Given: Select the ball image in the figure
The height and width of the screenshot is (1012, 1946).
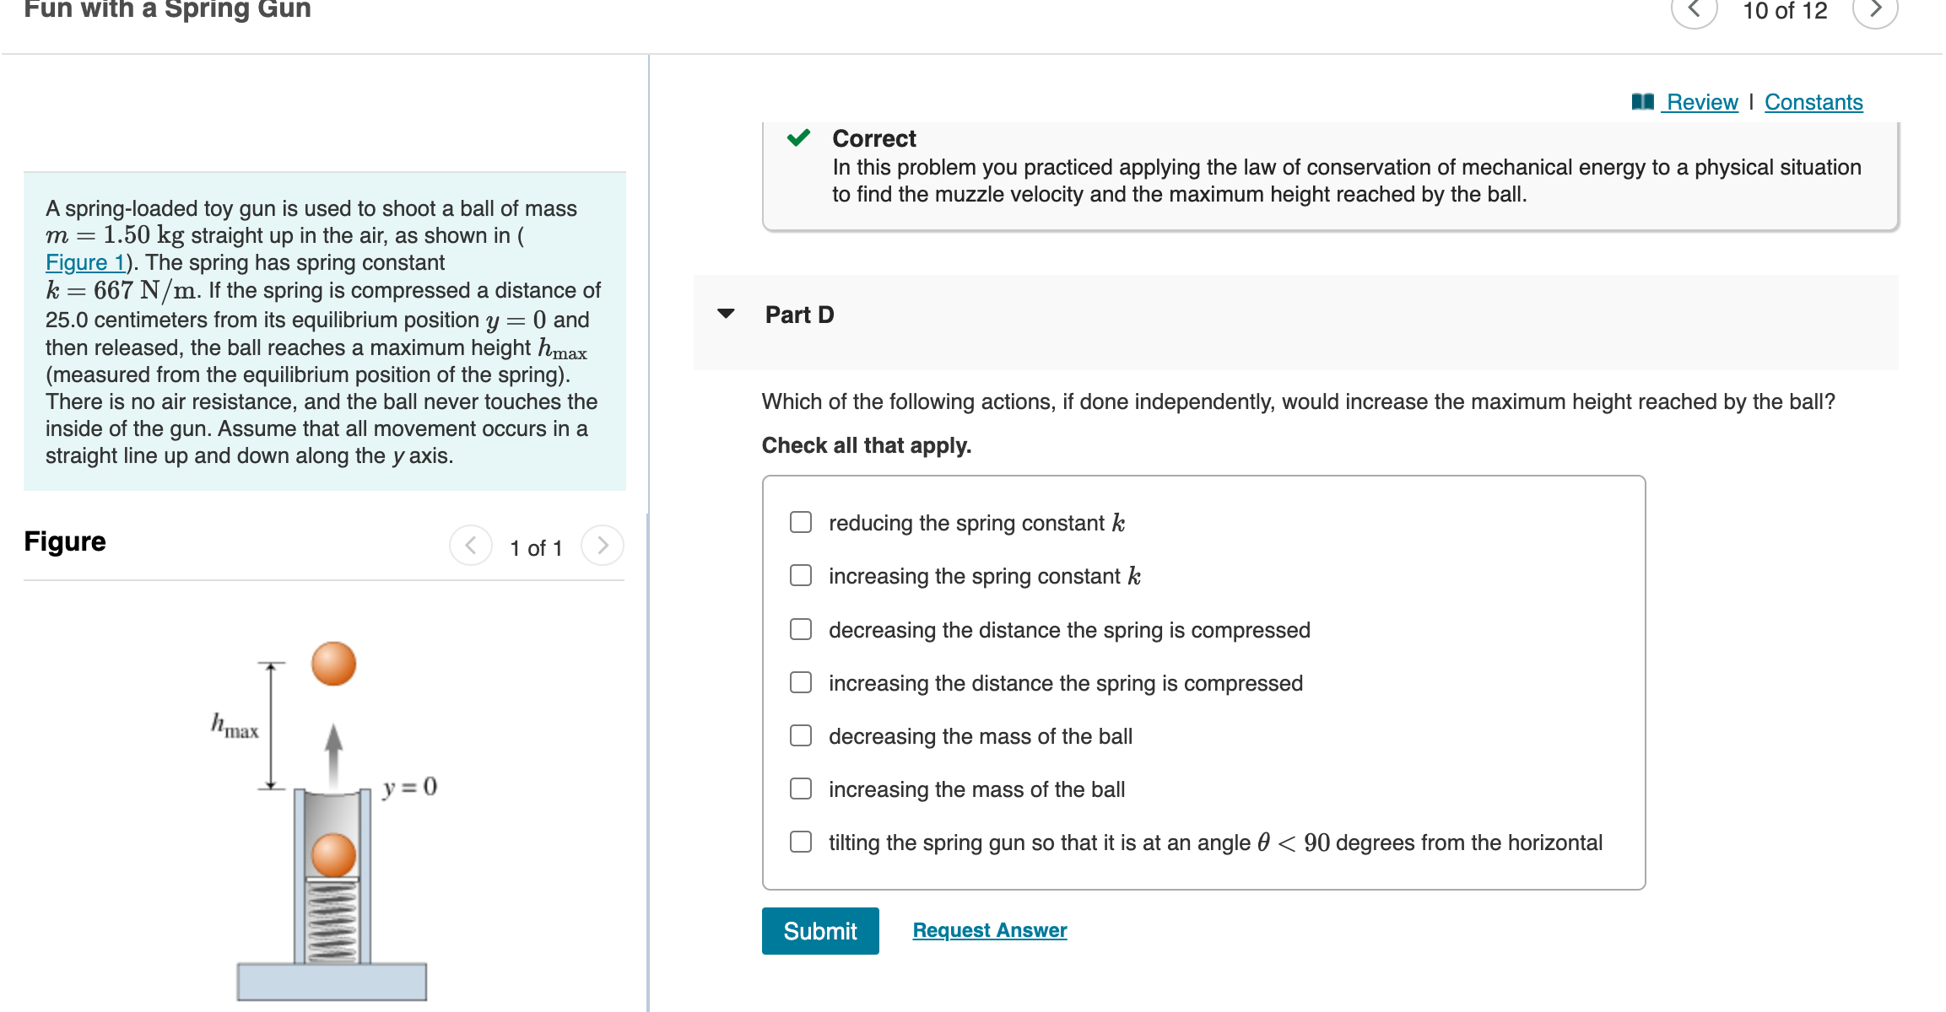Looking at the screenshot, I should tap(332, 664).
